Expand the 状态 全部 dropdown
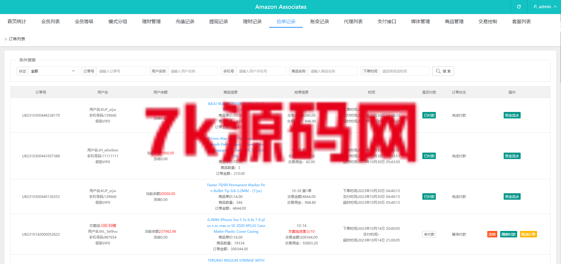This screenshot has width=561, height=264. [53, 71]
